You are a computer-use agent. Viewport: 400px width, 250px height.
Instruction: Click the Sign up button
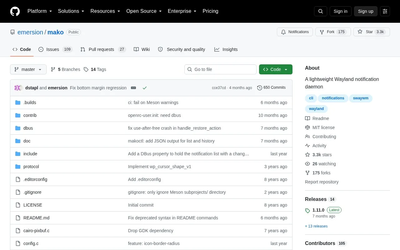366,11
